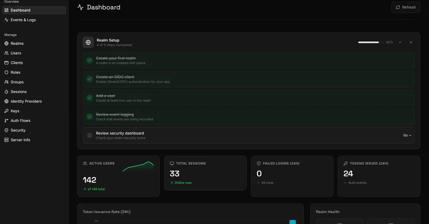The width and height of the screenshot is (429, 224).
Task: Click the Tokens Issued key icon
Action: 346,164
